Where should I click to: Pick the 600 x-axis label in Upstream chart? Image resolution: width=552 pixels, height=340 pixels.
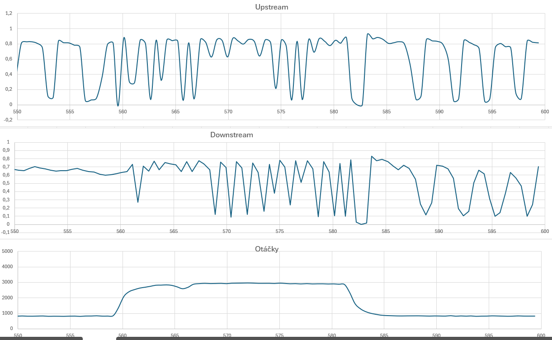pyautogui.click(x=545, y=112)
